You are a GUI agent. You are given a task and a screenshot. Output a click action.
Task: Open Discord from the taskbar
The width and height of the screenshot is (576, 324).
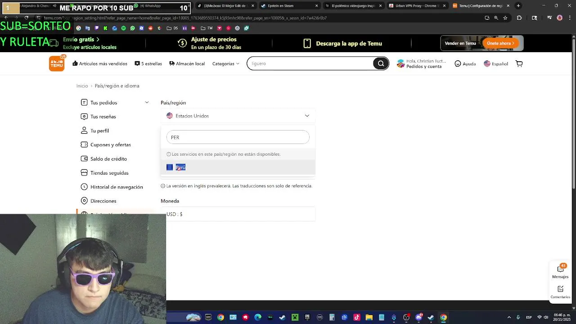419,317
